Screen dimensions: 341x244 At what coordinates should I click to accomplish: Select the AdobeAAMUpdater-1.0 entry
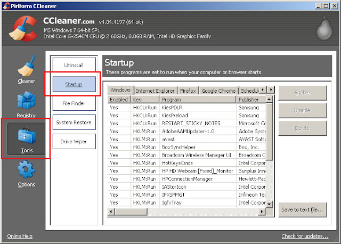[x=187, y=132]
